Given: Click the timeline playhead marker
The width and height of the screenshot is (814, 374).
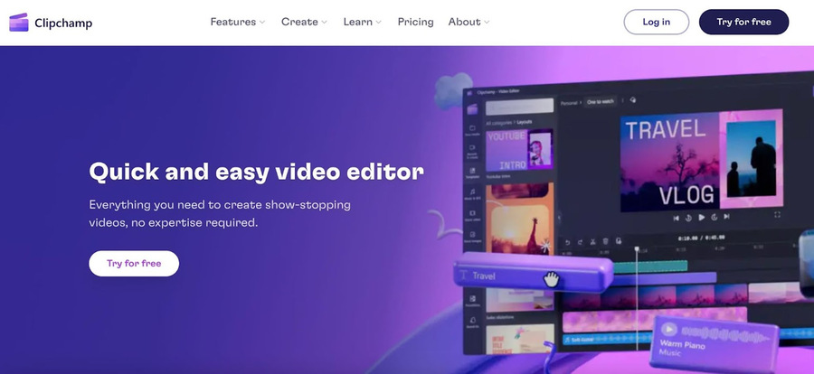Looking at the screenshot, I should (637, 249).
